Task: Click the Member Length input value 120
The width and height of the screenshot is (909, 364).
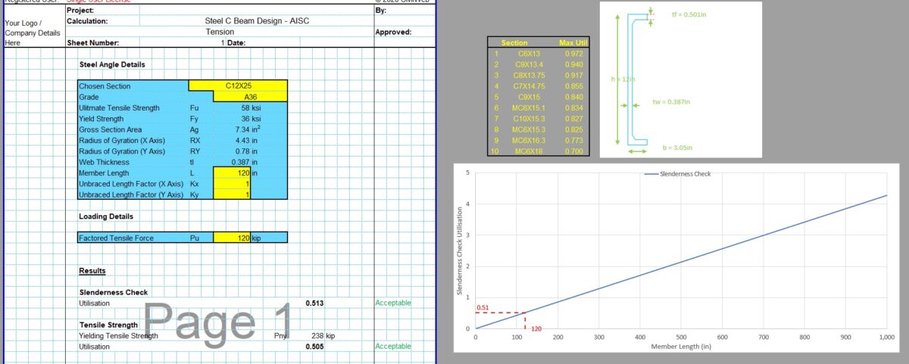Action: [233, 173]
